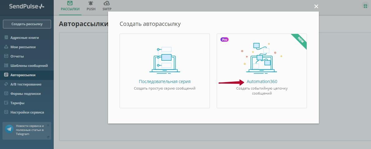This screenshot has width=371, height=149.
Task: Open the Telegram banner external link icon
Action: click(48, 137)
